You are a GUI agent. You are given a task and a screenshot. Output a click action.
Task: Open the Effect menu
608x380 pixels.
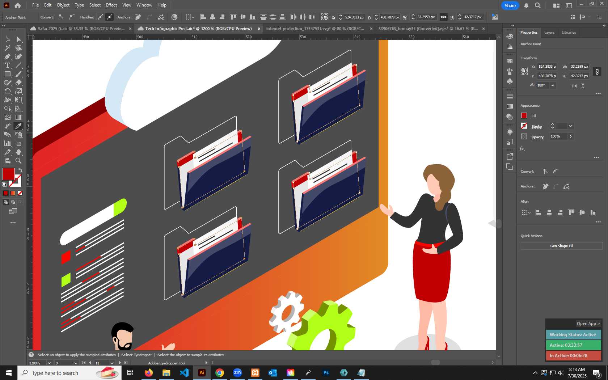[x=111, y=5]
